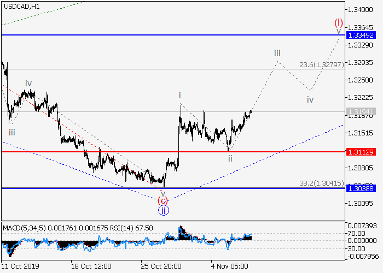Click the 38.2(1.30415) Fibonacci label

(321, 183)
